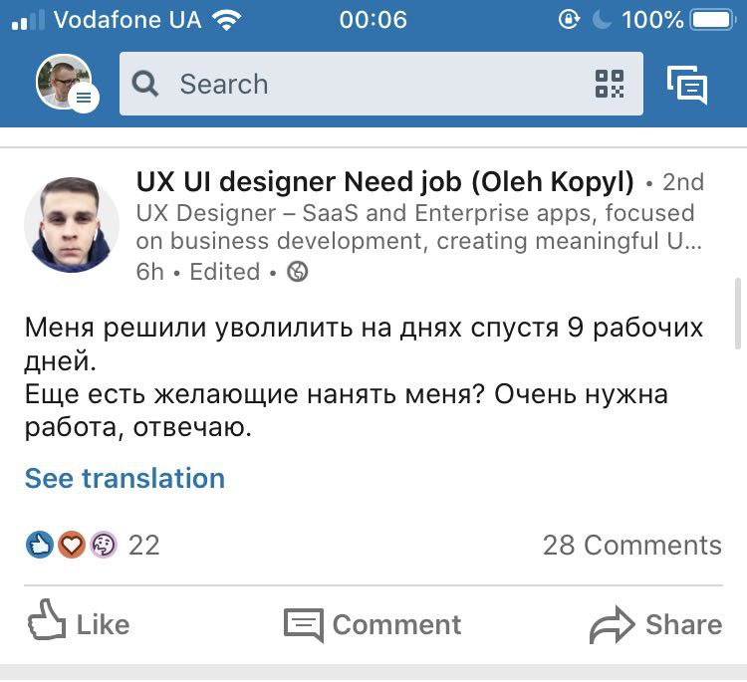
Task: Open the 28 Comments link
Action: click(632, 545)
